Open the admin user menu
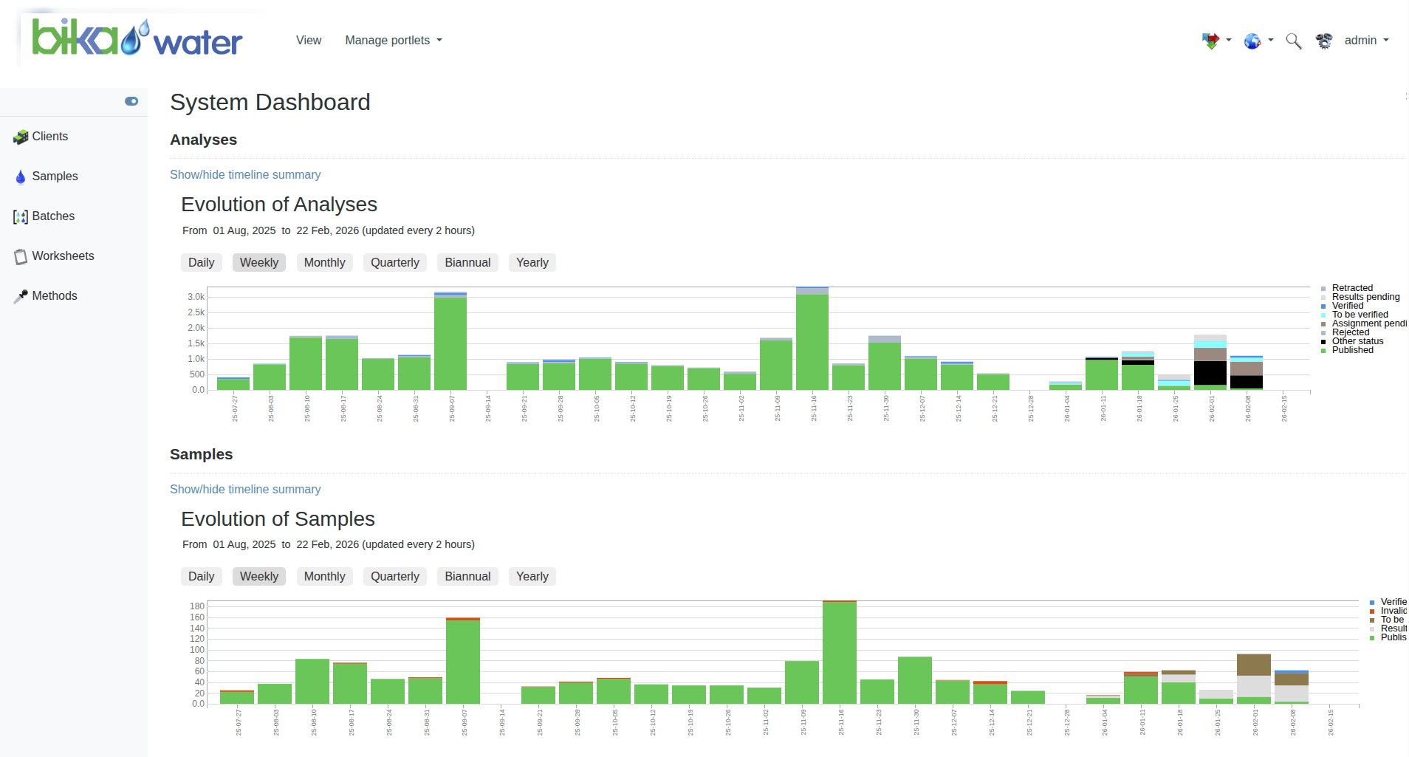Image resolution: width=1409 pixels, height=757 pixels. tap(1365, 41)
